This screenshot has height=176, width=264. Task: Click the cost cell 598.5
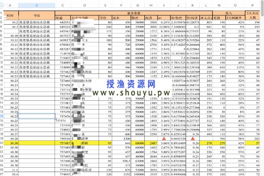(121, 161)
